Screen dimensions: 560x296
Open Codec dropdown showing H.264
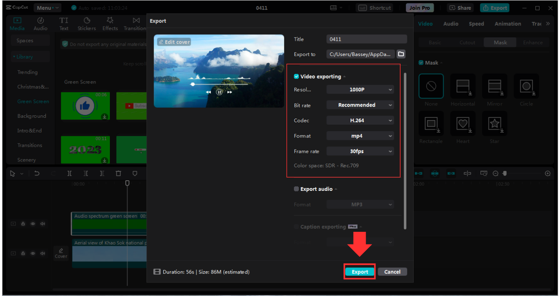pos(360,120)
